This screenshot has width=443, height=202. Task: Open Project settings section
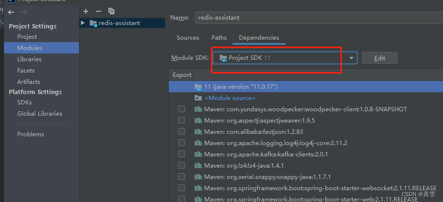27,37
